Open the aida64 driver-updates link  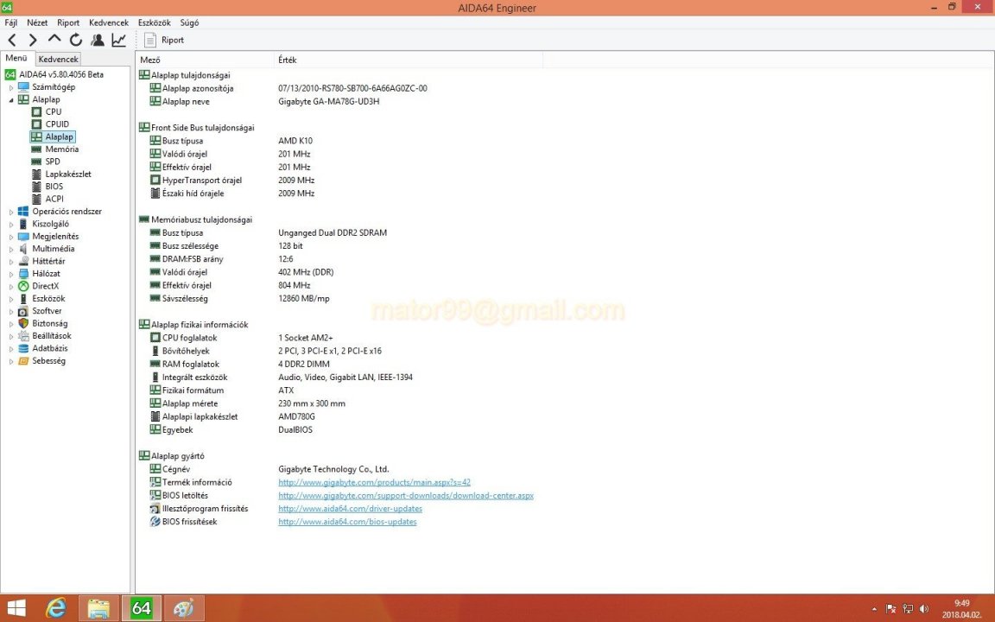[x=350, y=509]
